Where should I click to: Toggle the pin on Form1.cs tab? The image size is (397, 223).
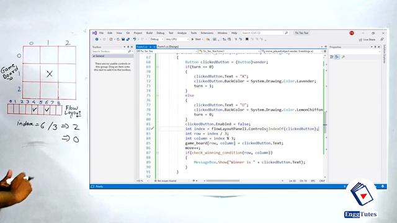[150, 47]
